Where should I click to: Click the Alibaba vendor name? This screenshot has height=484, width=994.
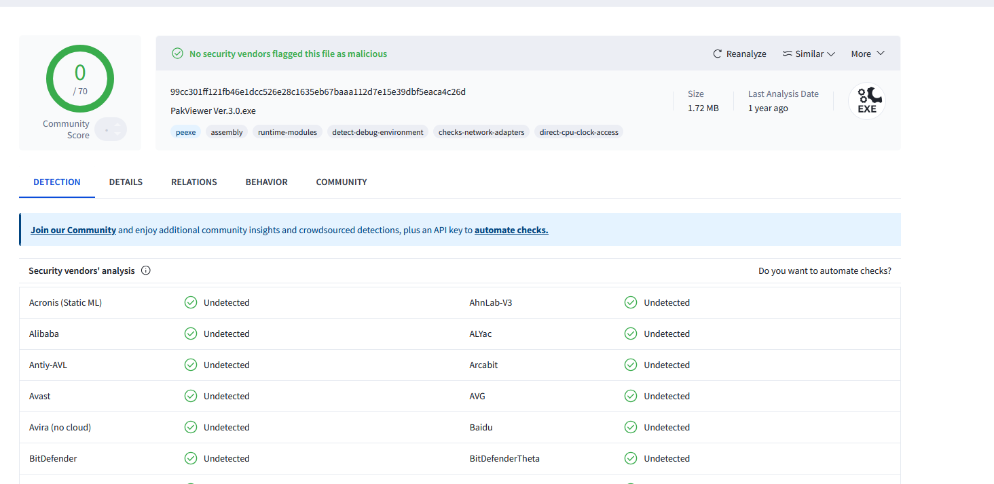tap(44, 334)
